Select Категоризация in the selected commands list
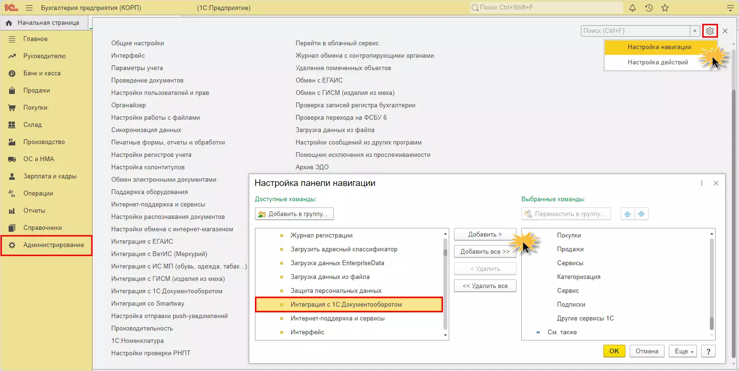 tap(579, 277)
